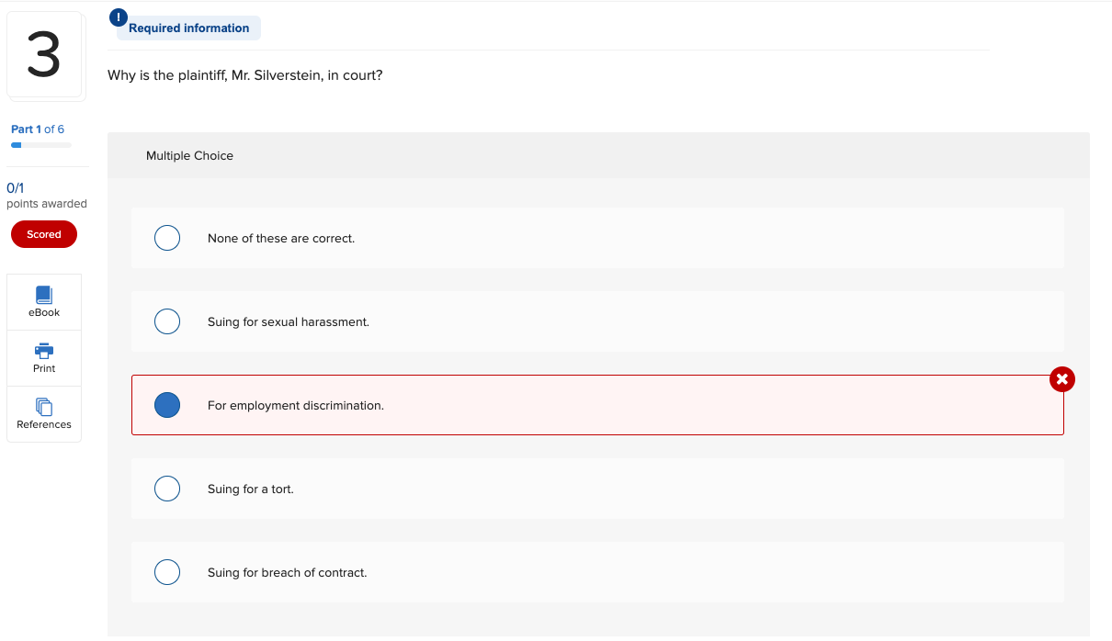Screen dimensions: 1112x641
Task: Click the question text about Mr. Silverstein
Action: pos(245,75)
